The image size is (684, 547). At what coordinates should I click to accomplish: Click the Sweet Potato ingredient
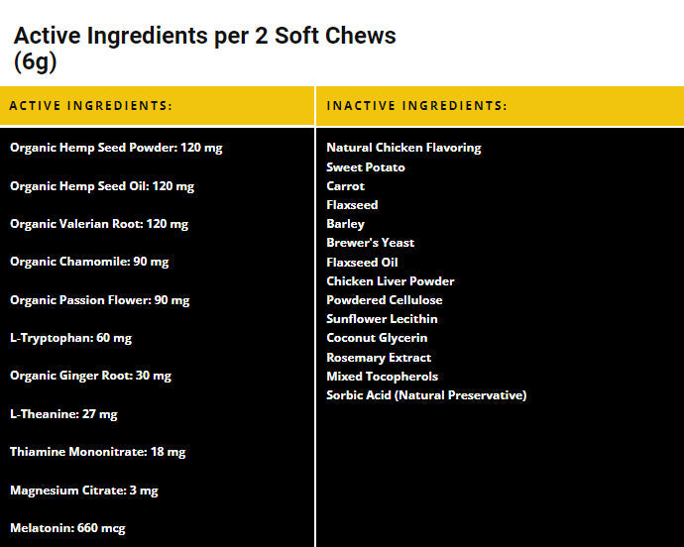click(366, 167)
